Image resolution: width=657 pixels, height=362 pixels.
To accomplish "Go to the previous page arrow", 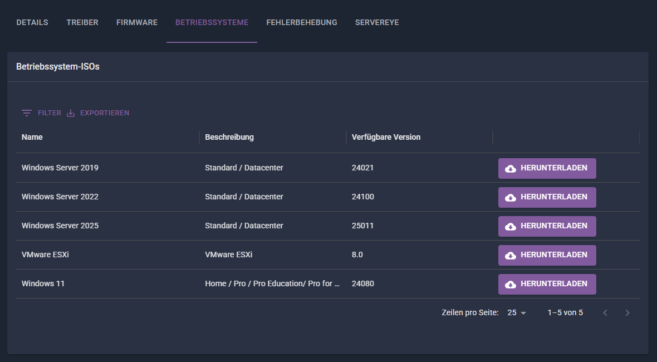I will [605, 312].
